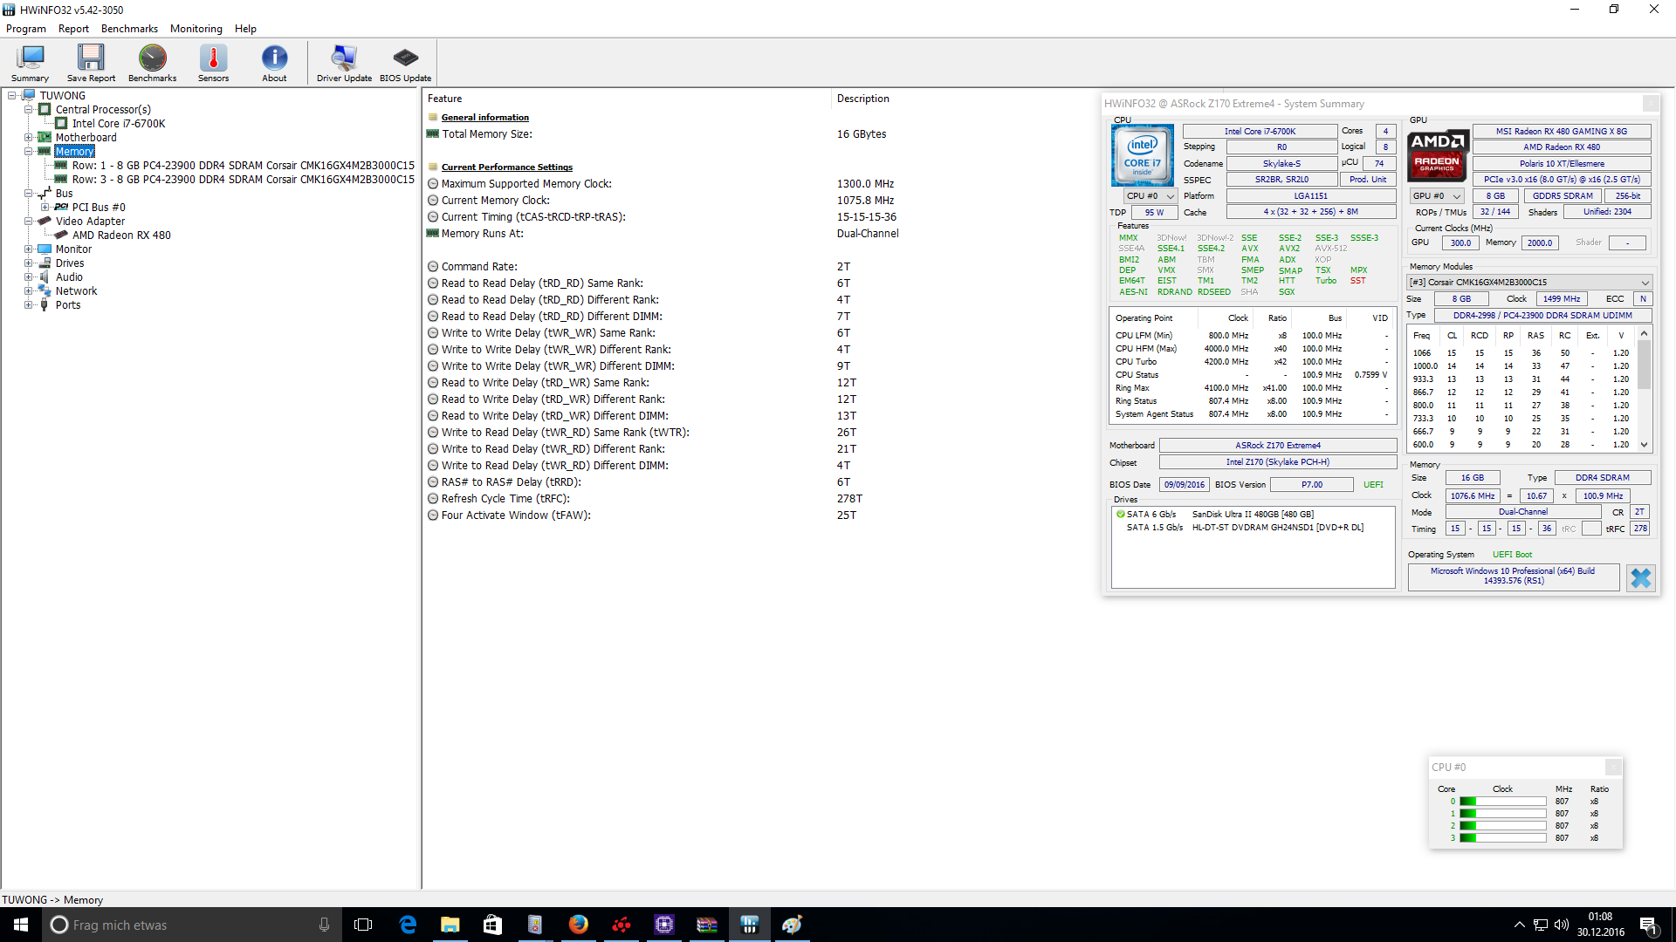Close System Summary with blue X button
This screenshot has width=1676, height=942.
point(1640,577)
